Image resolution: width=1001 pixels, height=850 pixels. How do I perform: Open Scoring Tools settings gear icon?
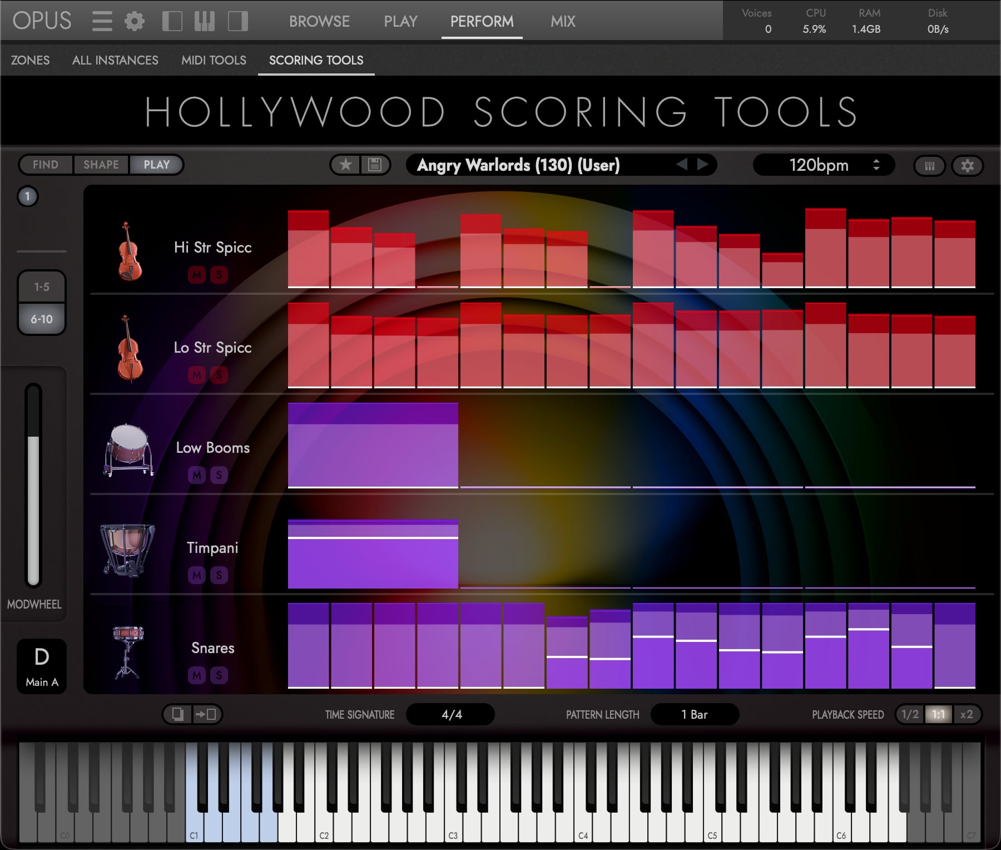click(x=968, y=166)
